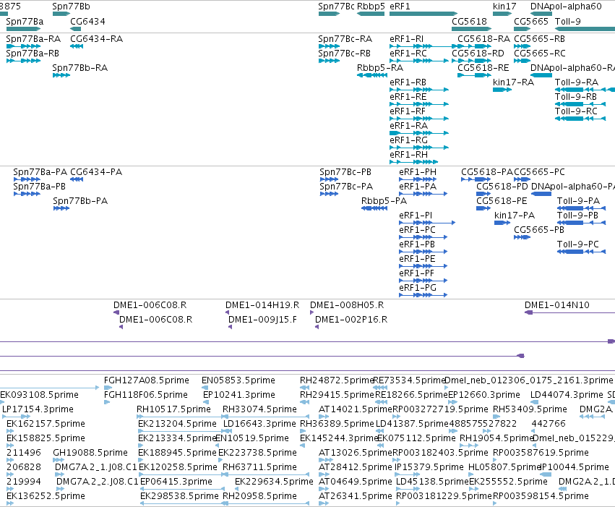Click EST RH10517.5prime
This screenshot has height=507, width=615.
[x=173, y=409]
